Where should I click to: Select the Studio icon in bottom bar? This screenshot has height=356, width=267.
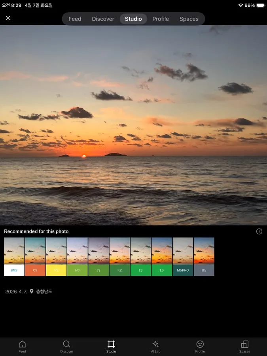point(111,344)
